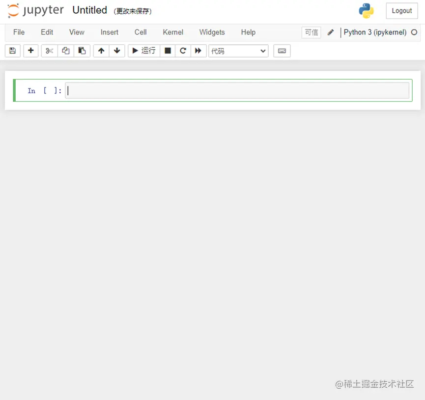Click the save and checkpoint floppy icon
The height and width of the screenshot is (400, 425).
tap(12, 51)
